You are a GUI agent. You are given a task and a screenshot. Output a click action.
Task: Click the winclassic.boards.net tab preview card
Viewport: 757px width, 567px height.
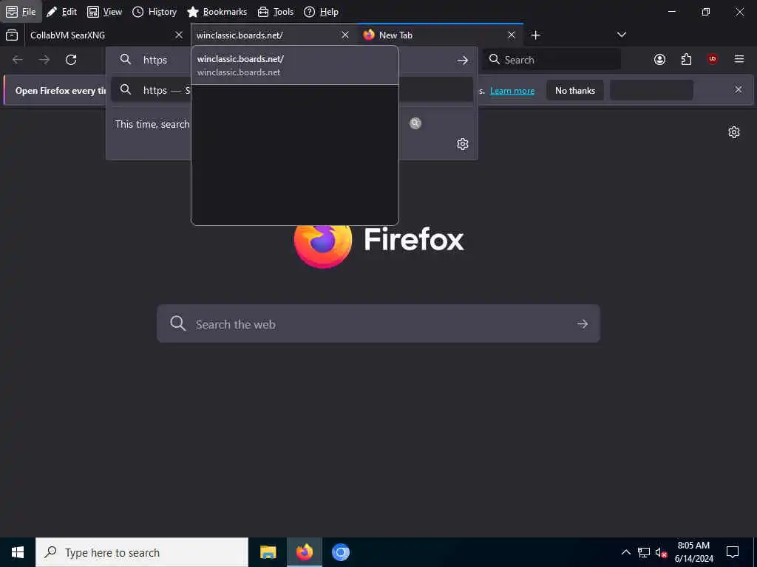pyautogui.click(x=295, y=136)
